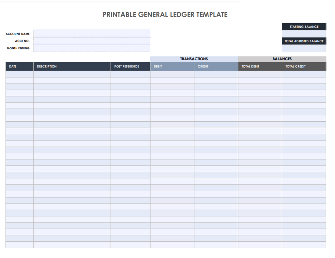Select the DEBIT column header
The height and width of the screenshot is (258, 335).
[x=172, y=66]
